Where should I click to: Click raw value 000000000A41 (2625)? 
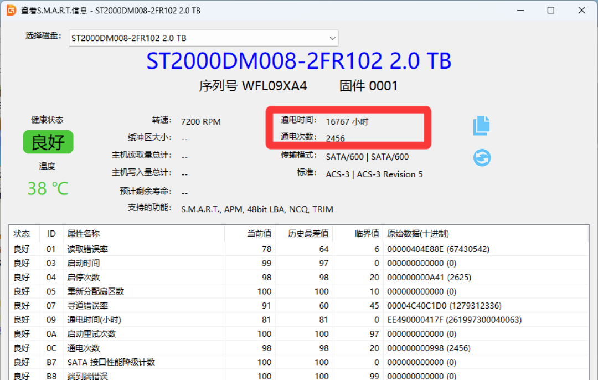(x=429, y=278)
